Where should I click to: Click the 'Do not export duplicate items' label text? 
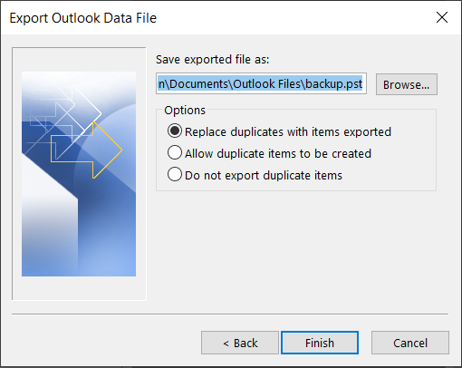(264, 176)
